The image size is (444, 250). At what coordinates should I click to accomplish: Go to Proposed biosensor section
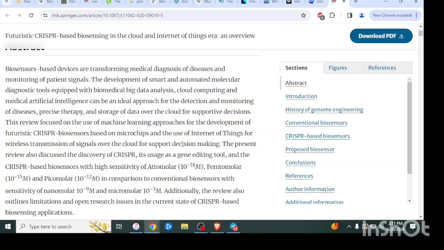click(x=310, y=149)
